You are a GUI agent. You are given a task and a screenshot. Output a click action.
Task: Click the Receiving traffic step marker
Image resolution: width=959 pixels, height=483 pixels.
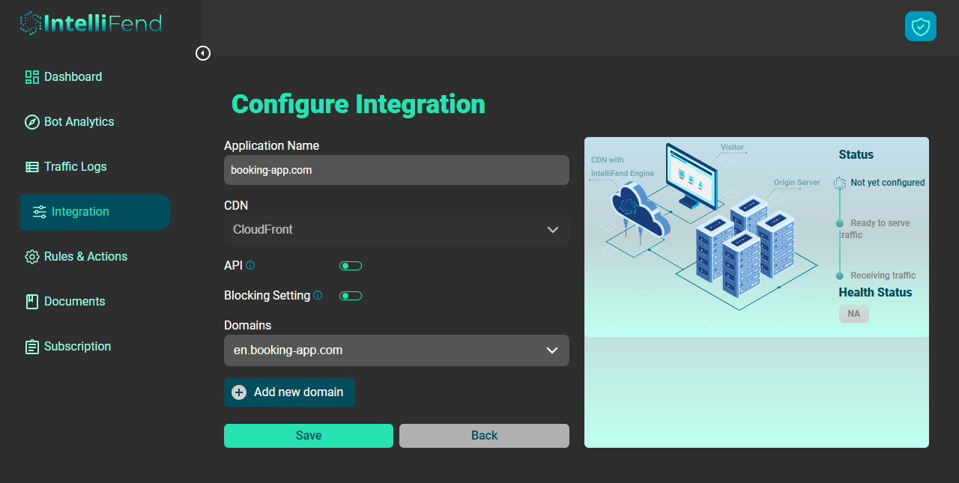840,276
